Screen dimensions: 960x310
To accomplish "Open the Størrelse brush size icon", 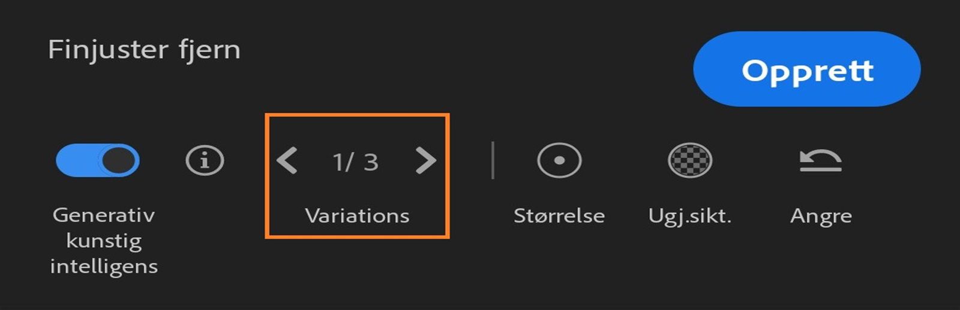I will click(x=559, y=160).
